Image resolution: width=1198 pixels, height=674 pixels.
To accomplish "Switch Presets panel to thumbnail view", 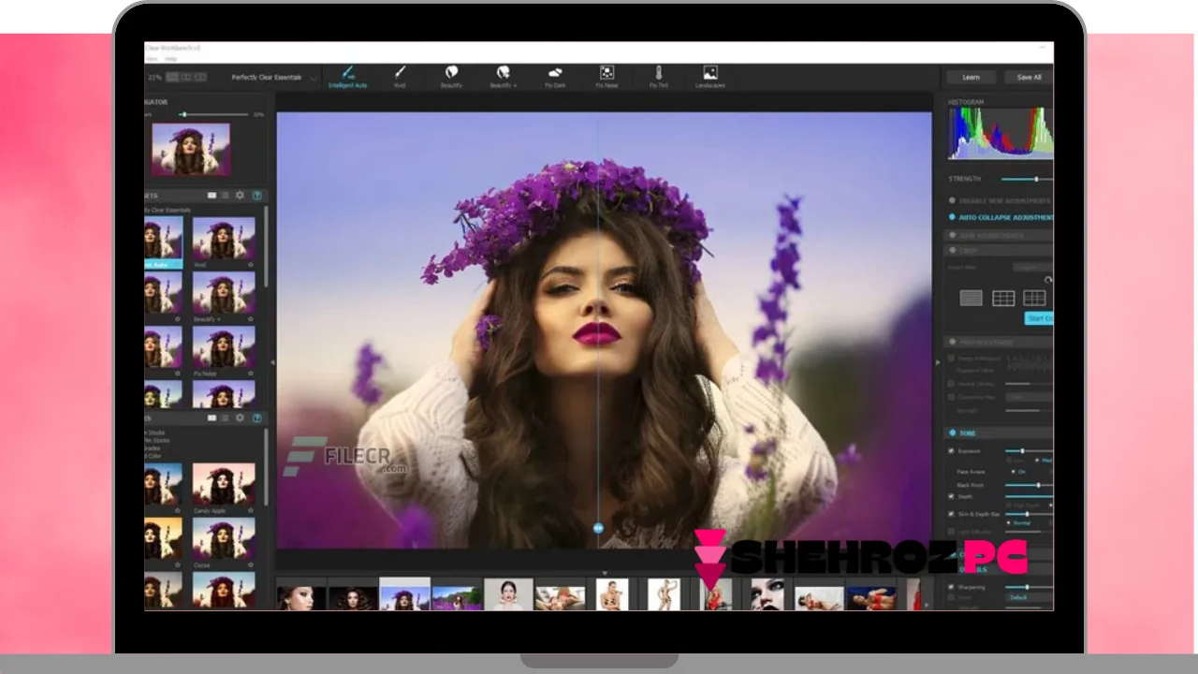I will click(212, 196).
